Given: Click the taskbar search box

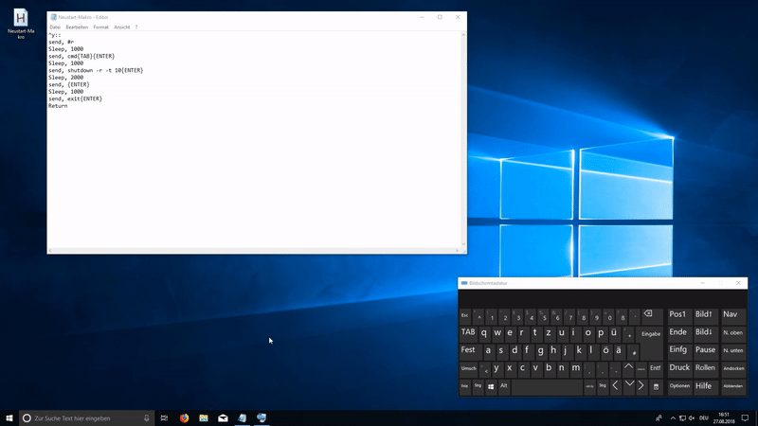Looking at the screenshot, I should [x=87, y=418].
